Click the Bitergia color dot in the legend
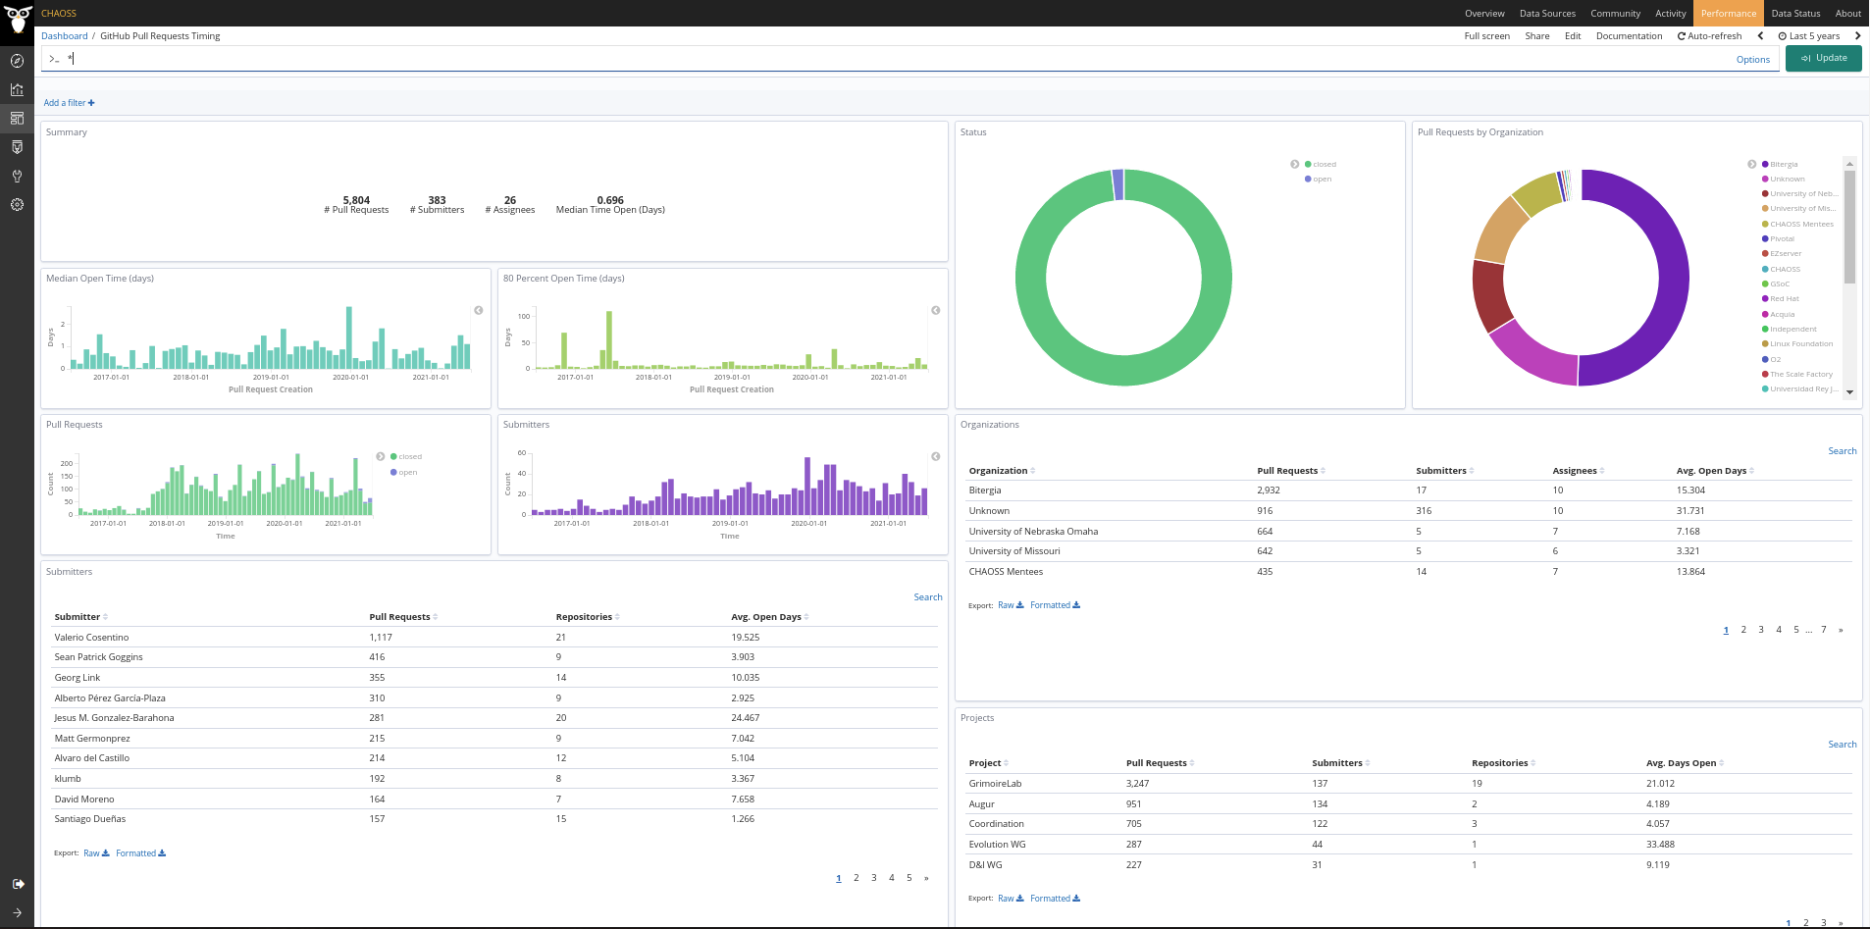This screenshot has height=929, width=1870. [x=1765, y=165]
